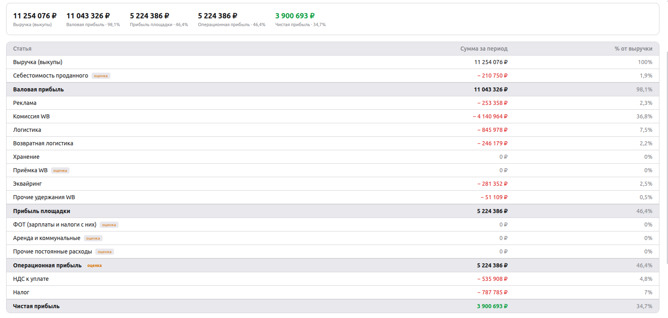Click the 'Сумма за период' column header
The width and height of the screenshot is (668, 318).
[484, 49]
